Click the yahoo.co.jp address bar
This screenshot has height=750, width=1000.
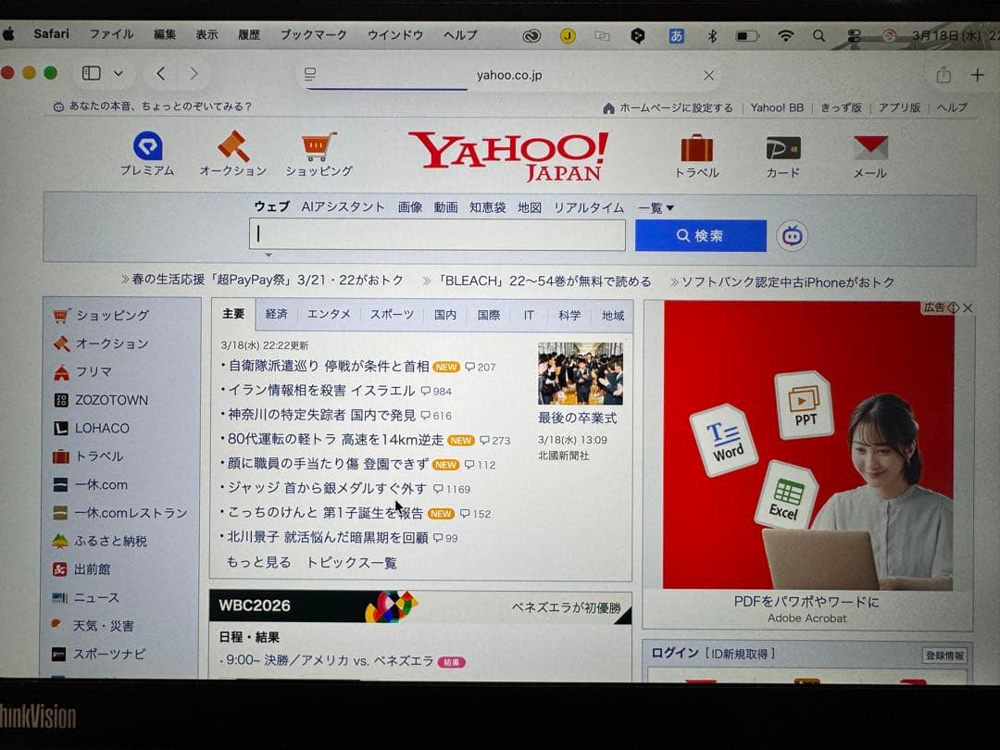point(508,75)
